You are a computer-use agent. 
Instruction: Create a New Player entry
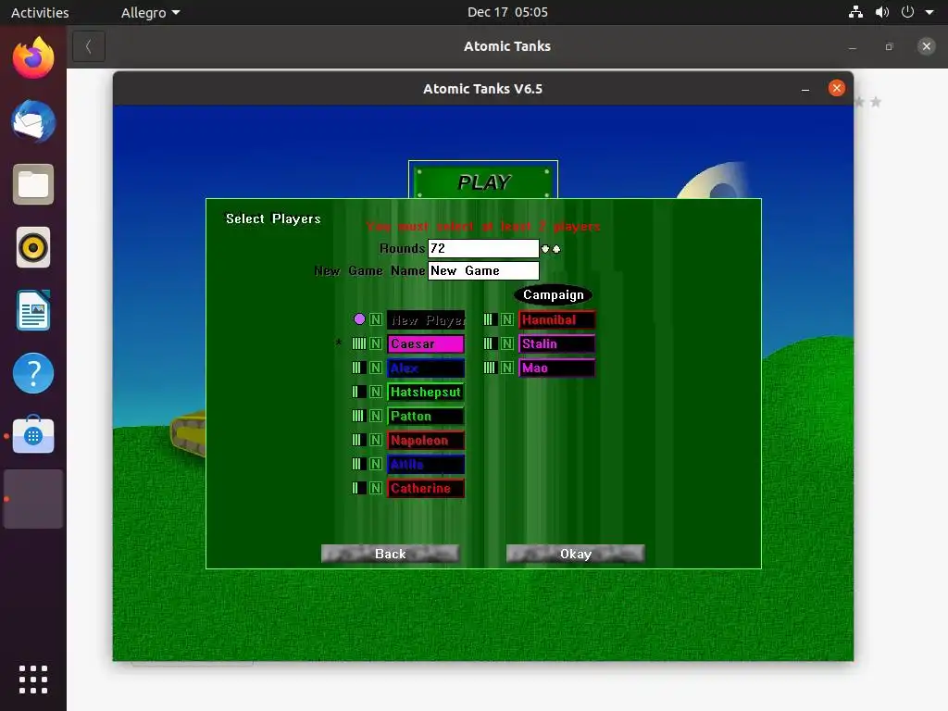coord(426,319)
